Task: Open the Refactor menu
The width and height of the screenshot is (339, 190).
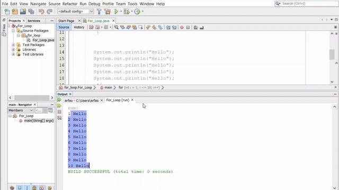Action: (70, 4)
